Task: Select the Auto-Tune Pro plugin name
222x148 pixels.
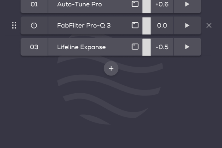Action: click(x=80, y=4)
